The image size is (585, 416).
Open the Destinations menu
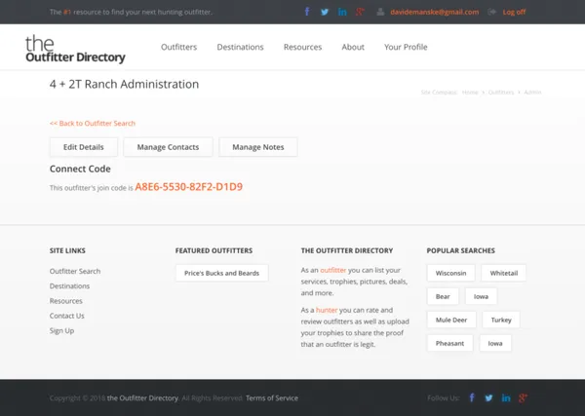pos(240,47)
